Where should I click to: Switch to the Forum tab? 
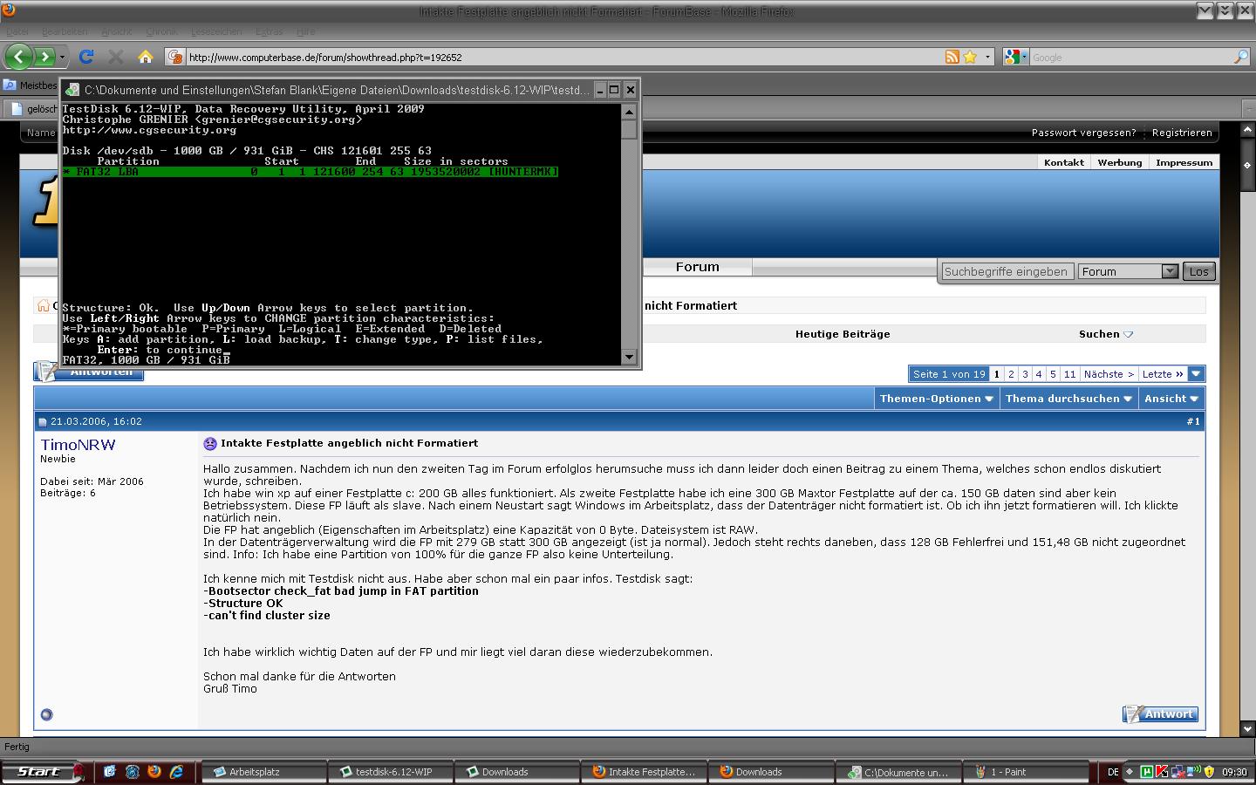pyautogui.click(x=697, y=267)
